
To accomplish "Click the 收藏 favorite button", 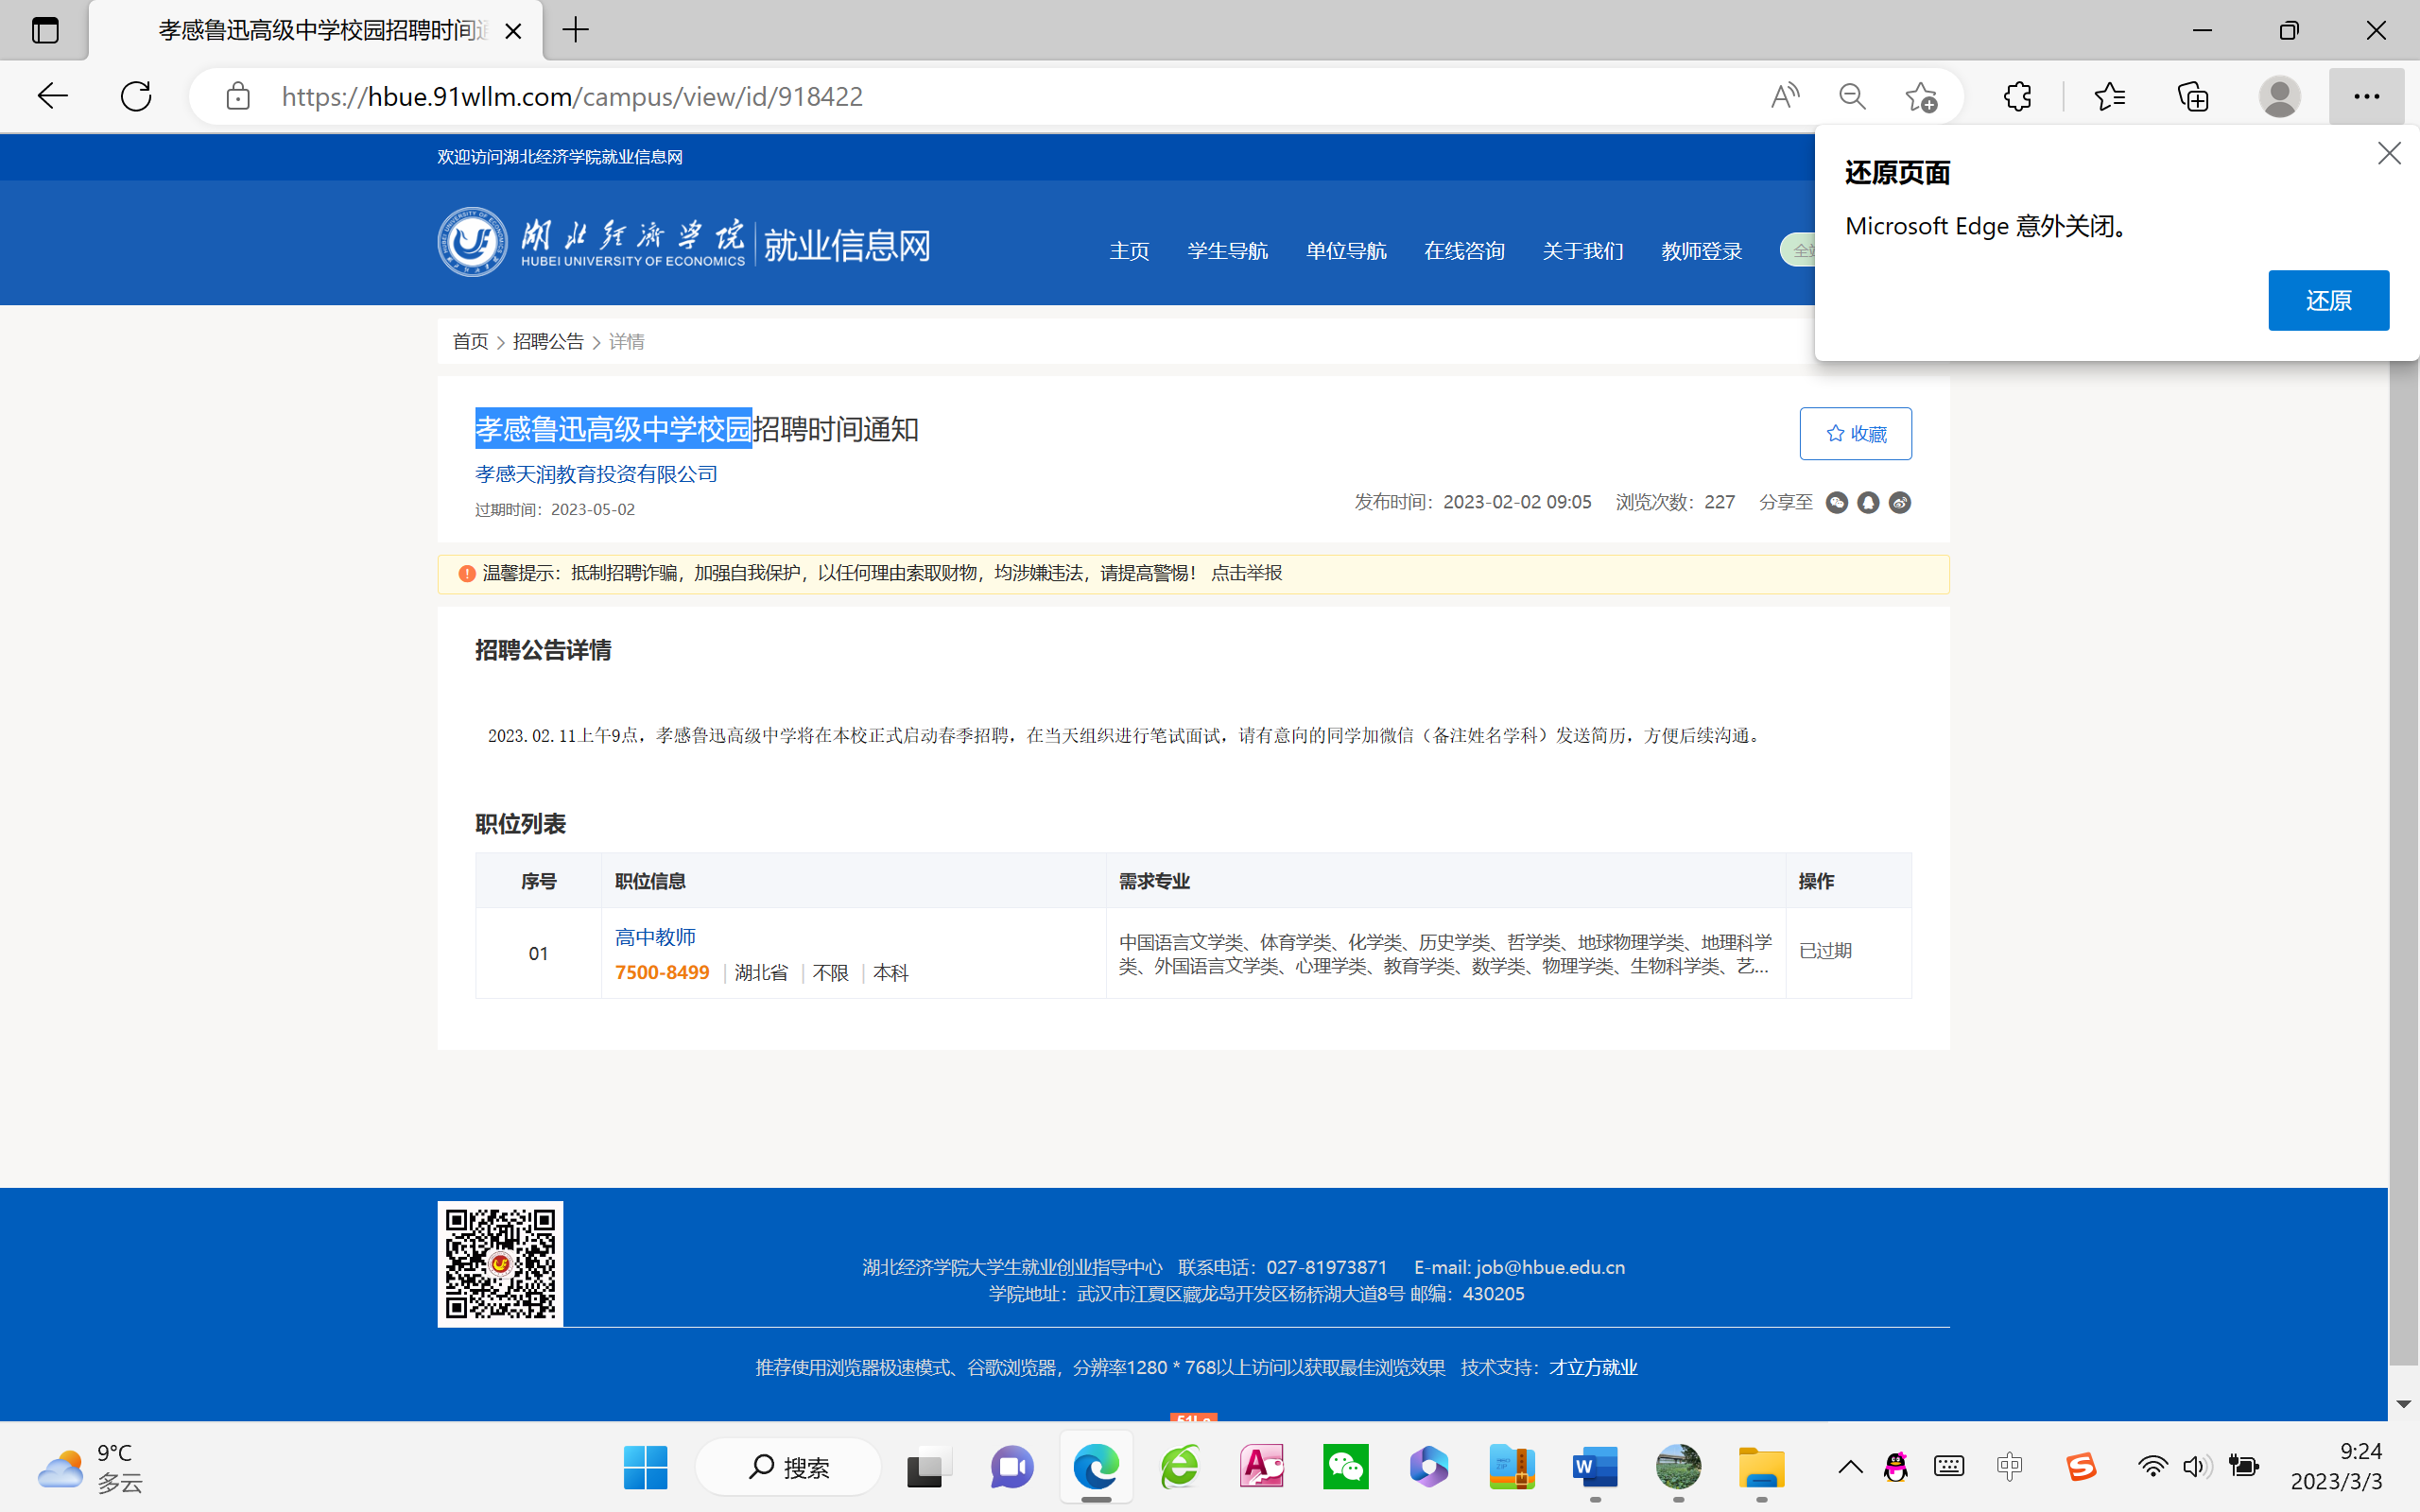I will (x=1855, y=433).
